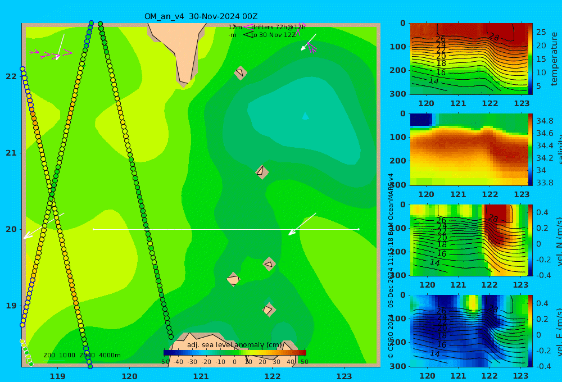
Task: Click latitude label 20 on the main map
Action: coord(11,229)
